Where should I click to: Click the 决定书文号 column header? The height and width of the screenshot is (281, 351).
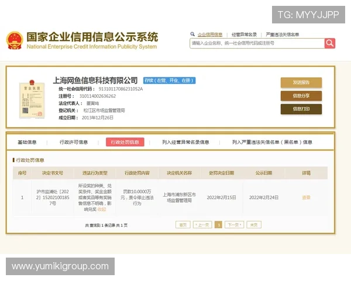click(x=53, y=173)
